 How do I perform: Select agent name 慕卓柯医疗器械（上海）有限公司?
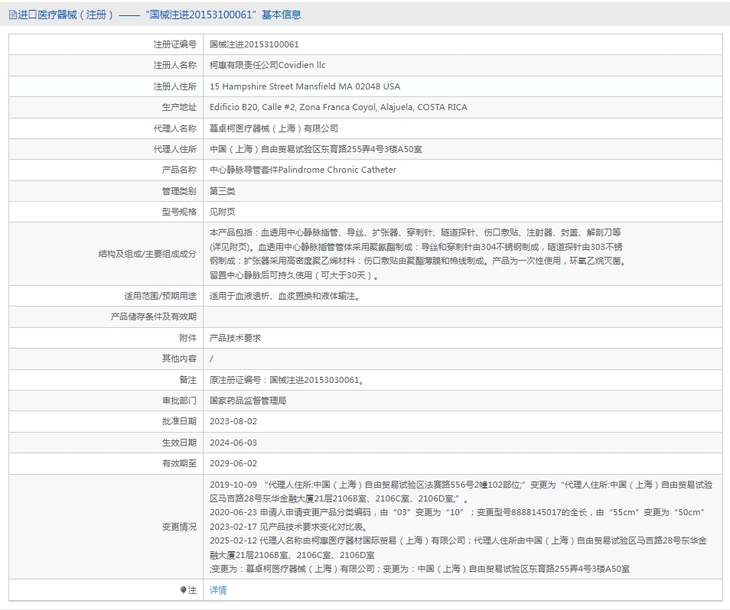point(274,128)
